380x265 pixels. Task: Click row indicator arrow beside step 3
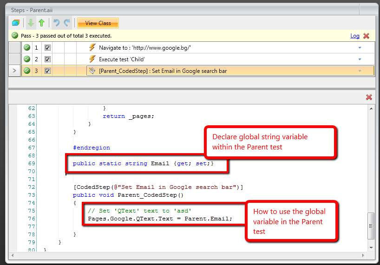[14, 71]
